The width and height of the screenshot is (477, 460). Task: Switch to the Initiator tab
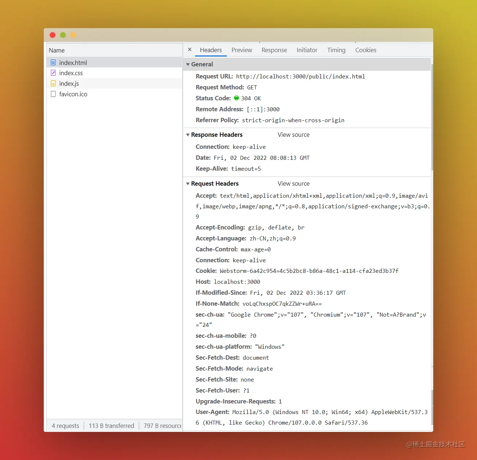click(x=307, y=50)
